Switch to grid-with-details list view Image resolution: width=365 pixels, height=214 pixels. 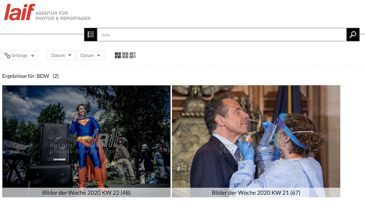[x=133, y=56]
